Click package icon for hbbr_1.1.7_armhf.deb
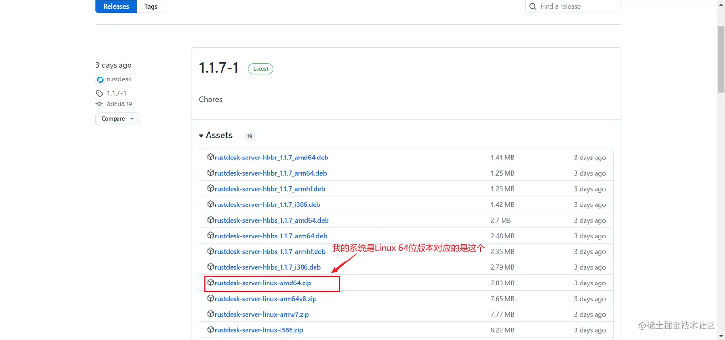 click(210, 188)
